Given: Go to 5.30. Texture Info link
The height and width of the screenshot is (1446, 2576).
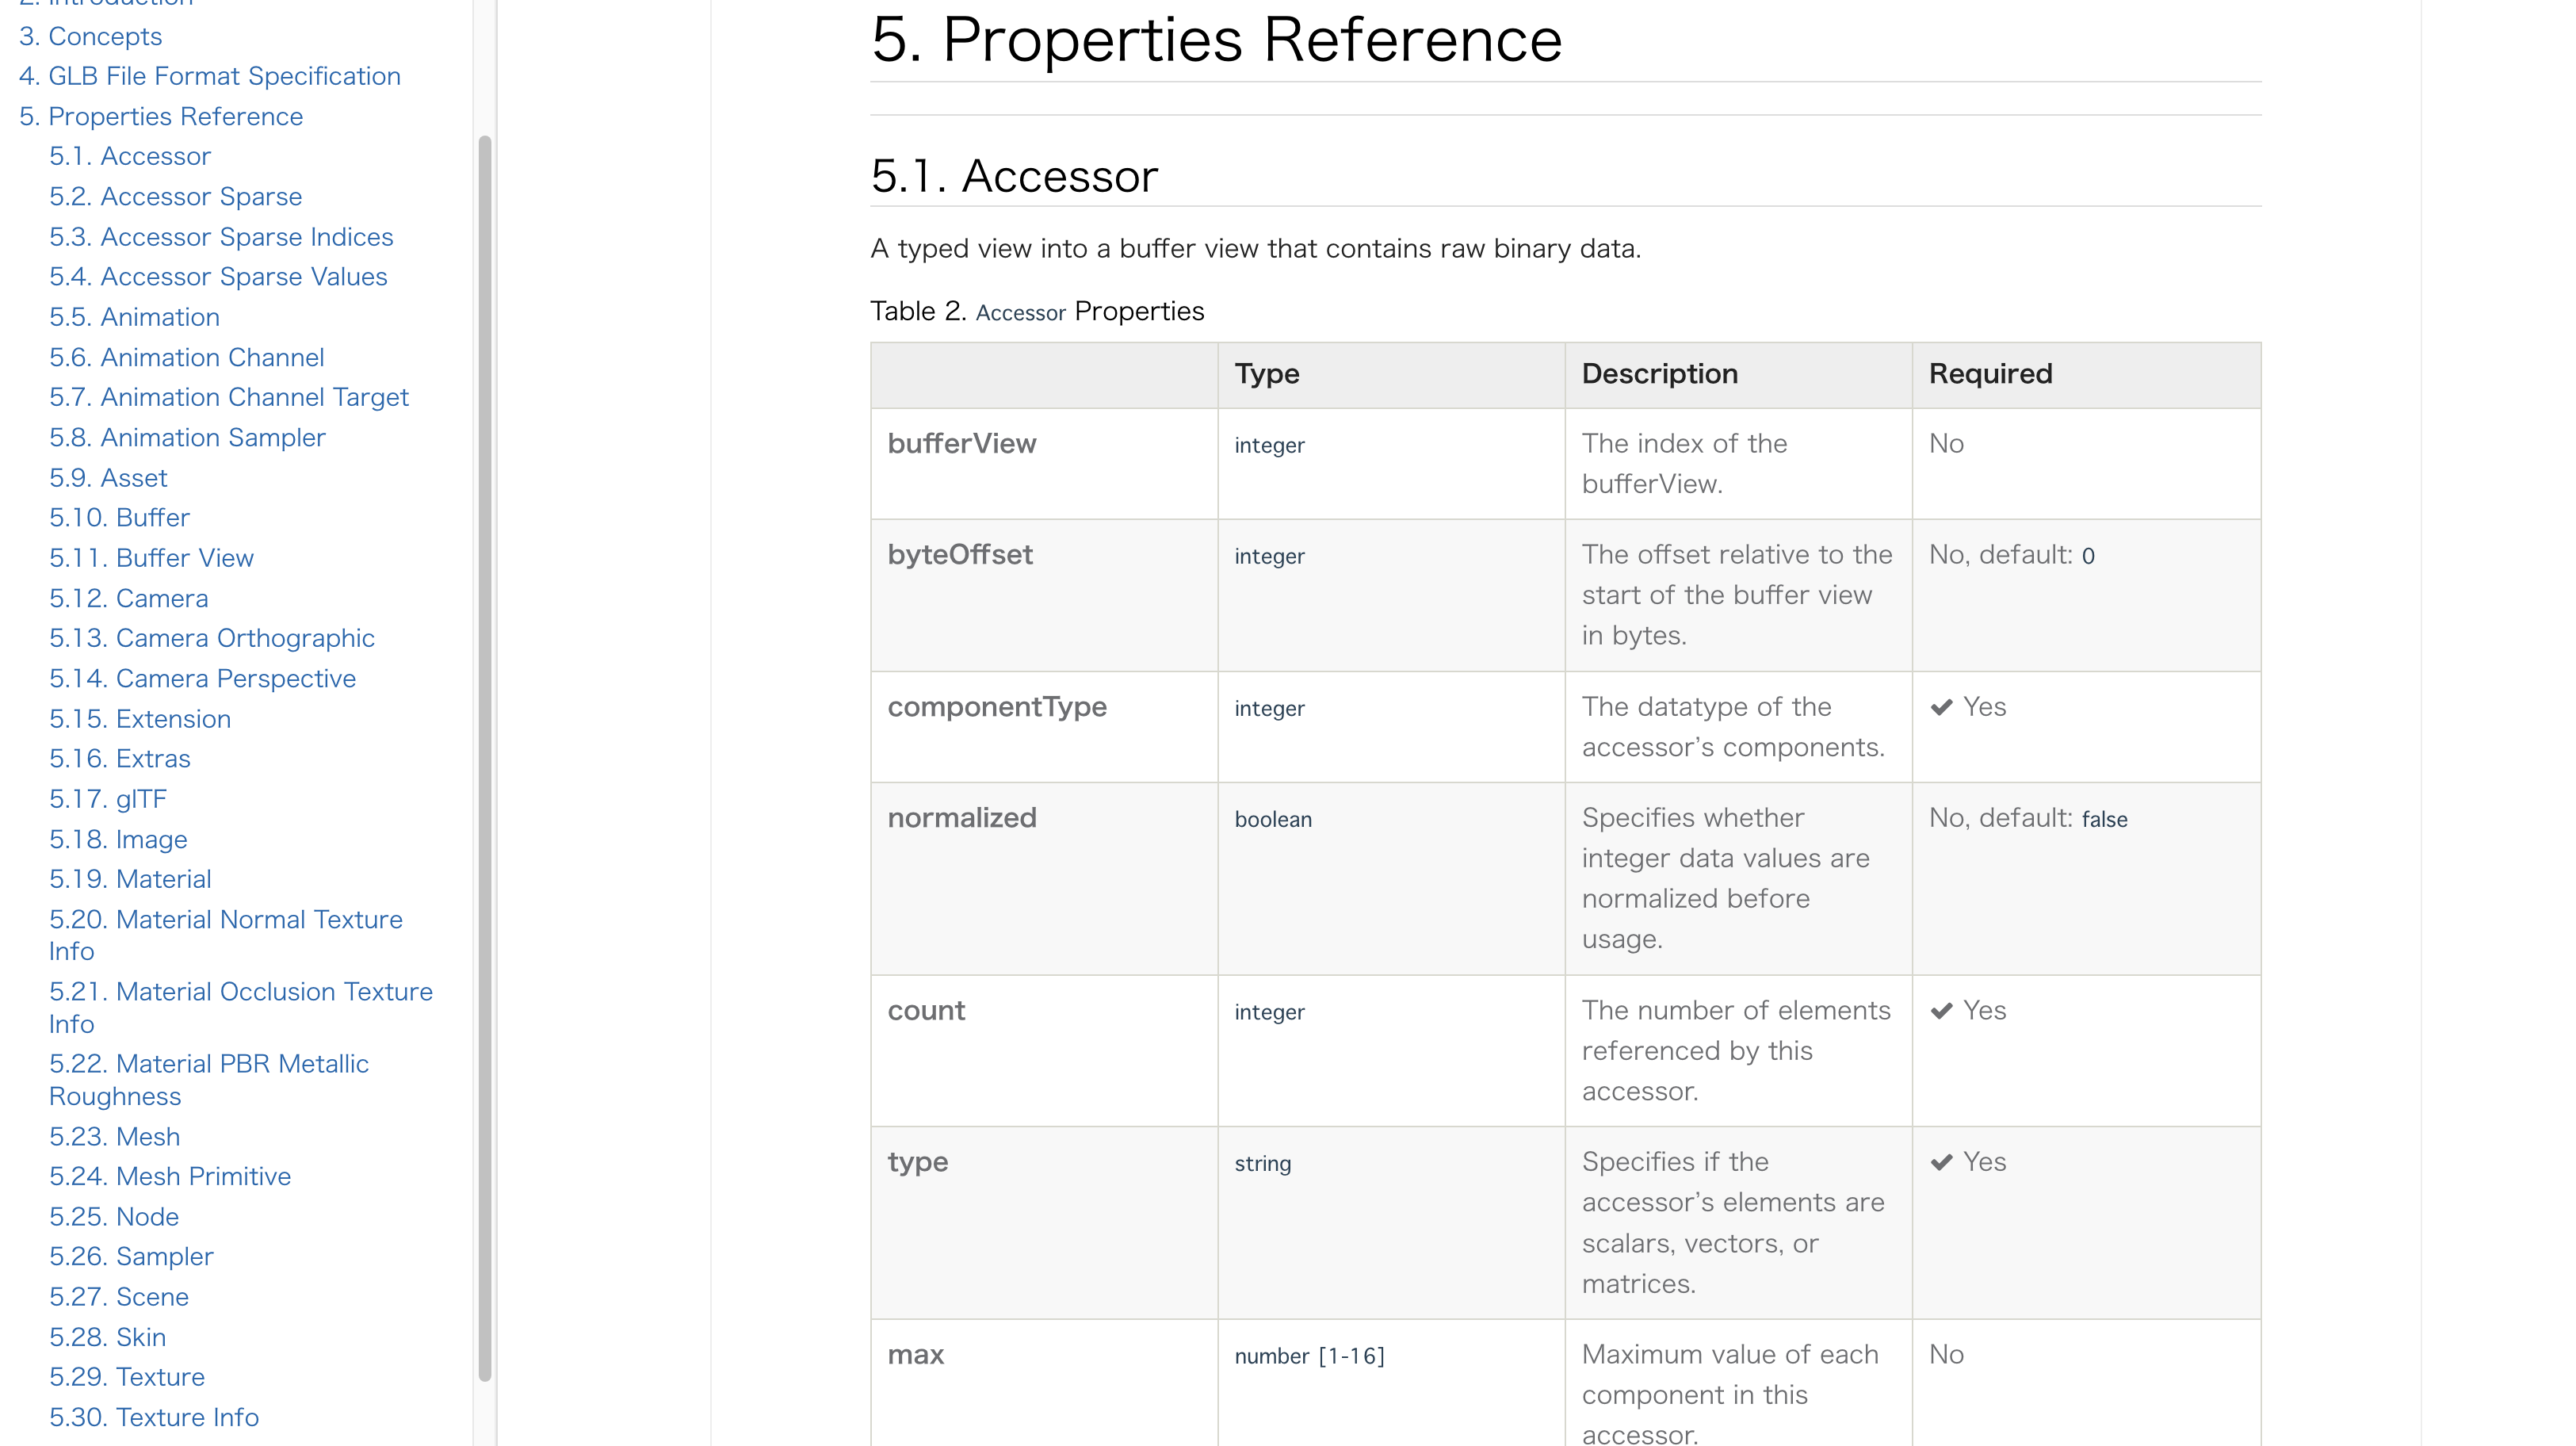Looking at the screenshot, I should click(x=154, y=1417).
